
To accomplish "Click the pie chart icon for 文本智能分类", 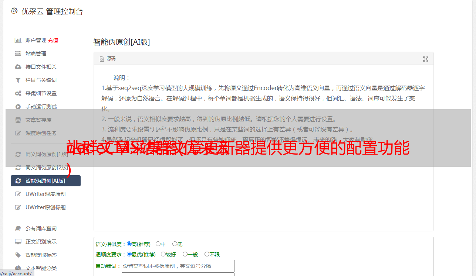I will (18, 268).
